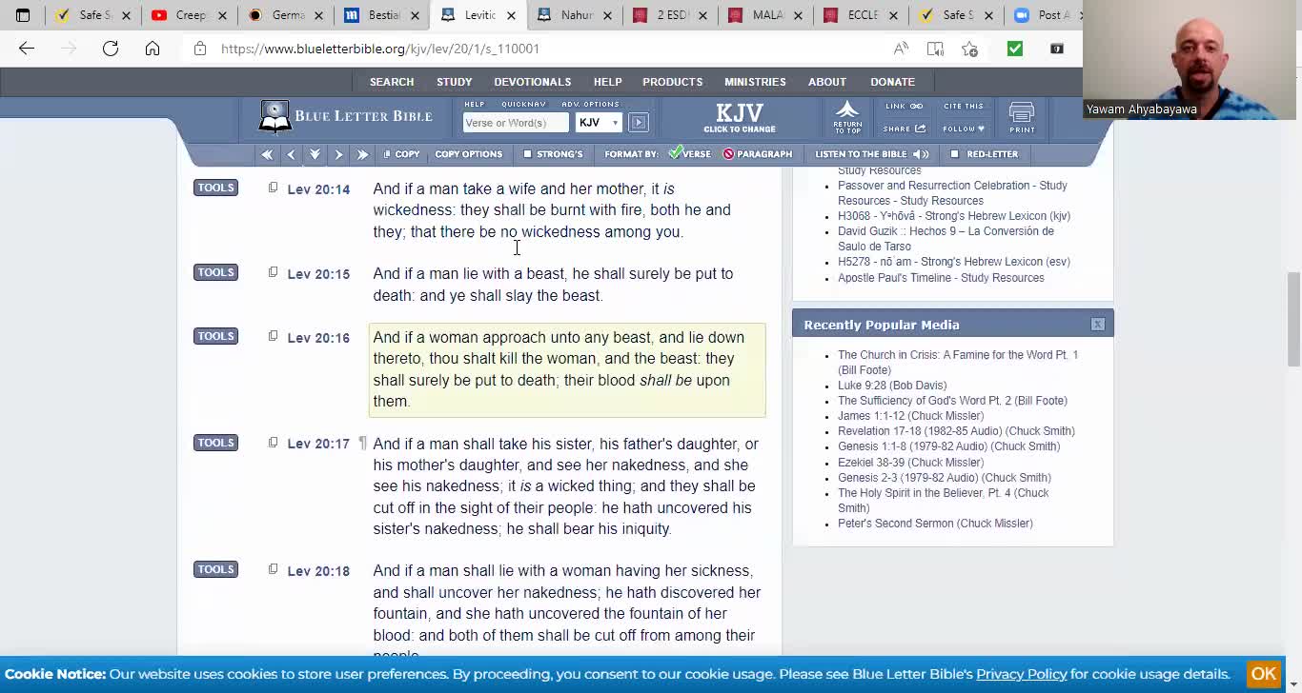Open the PRODUCTS menu

(x=672, y=82)
